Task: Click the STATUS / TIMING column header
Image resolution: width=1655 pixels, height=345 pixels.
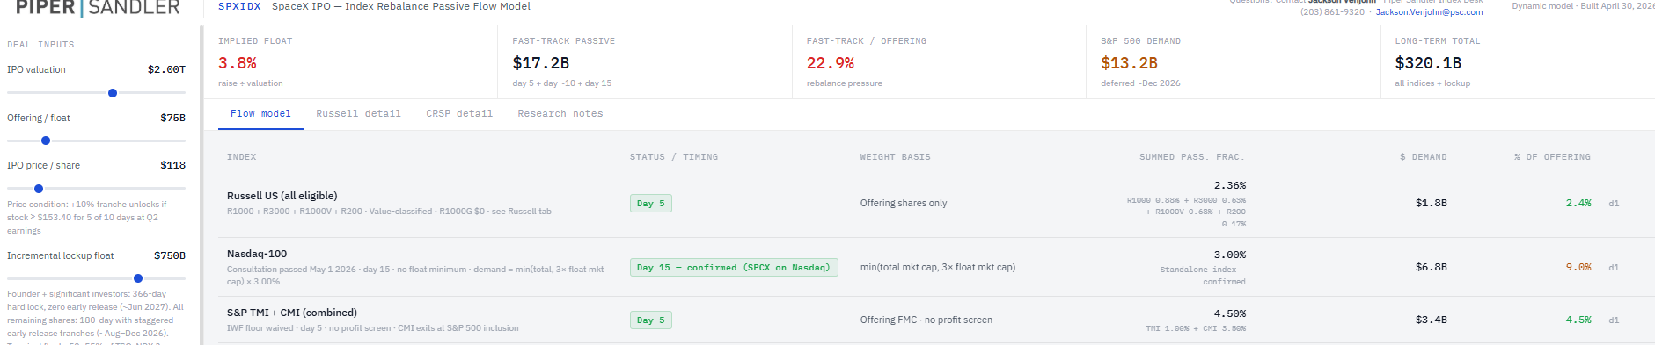Action: pyautogui.click(x=674, y=157)
